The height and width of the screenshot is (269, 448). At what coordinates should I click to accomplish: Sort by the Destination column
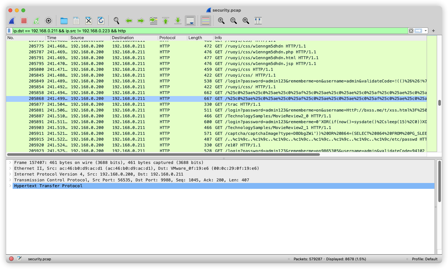pos(134,38)
